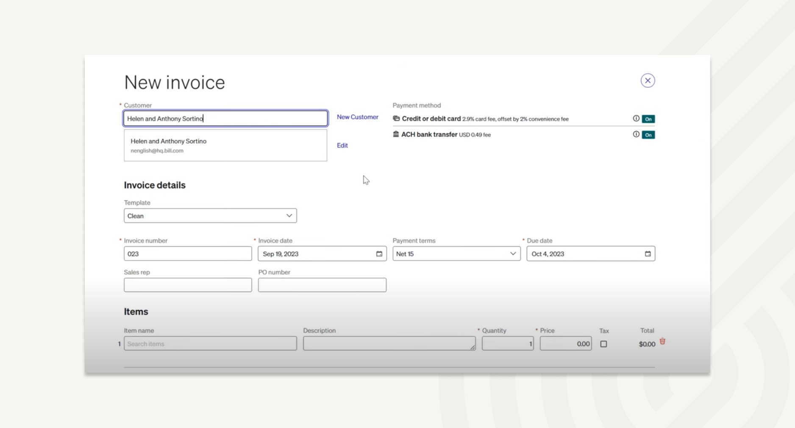Screen dimensions: 795x428
Task: Click the USD 0.49 fee text
Action: click(475, 135)
